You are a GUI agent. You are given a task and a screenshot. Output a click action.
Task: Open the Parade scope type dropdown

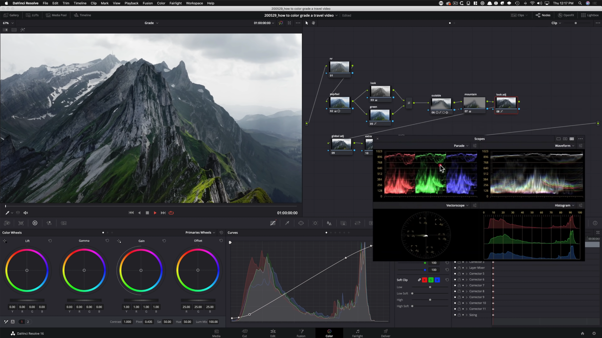[461, 146]
